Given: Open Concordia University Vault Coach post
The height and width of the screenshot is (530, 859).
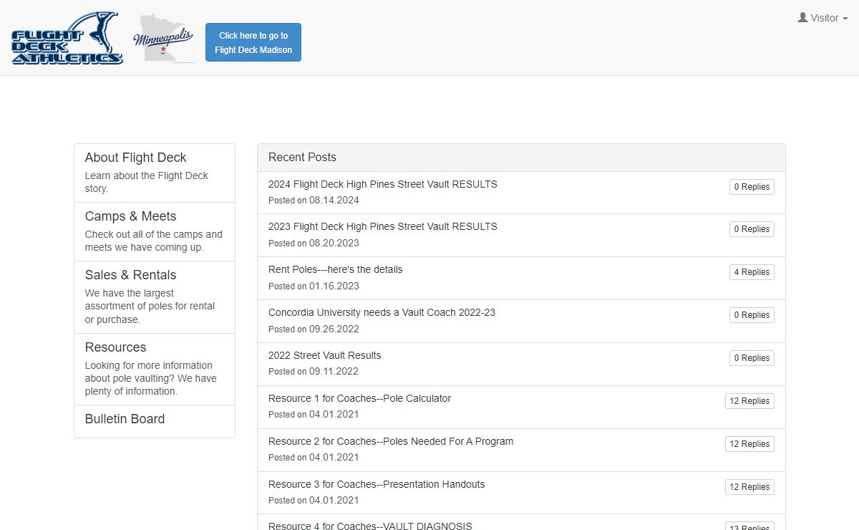Looking at the screenshot, I should point(382,312).
